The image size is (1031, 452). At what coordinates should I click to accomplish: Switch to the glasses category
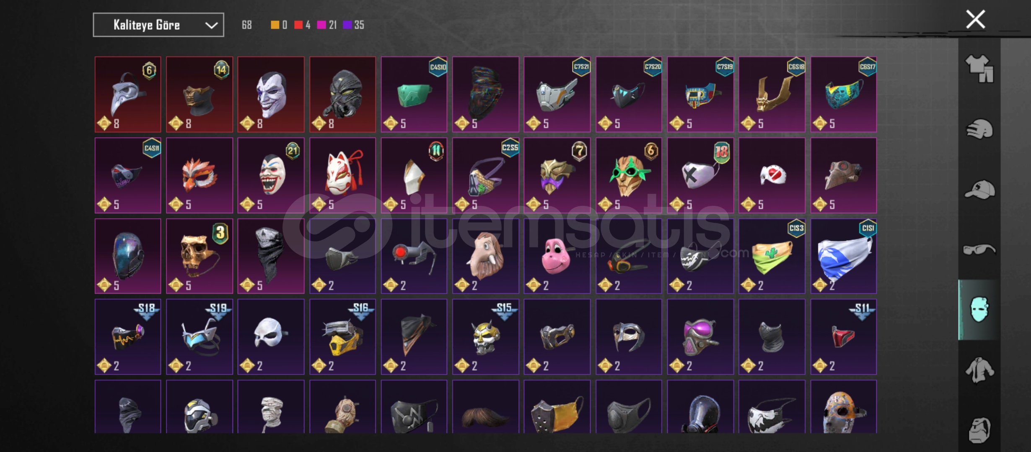979,250
